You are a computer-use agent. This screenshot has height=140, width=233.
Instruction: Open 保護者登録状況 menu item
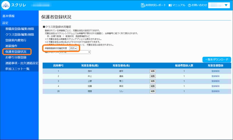[x=16, y=52]
